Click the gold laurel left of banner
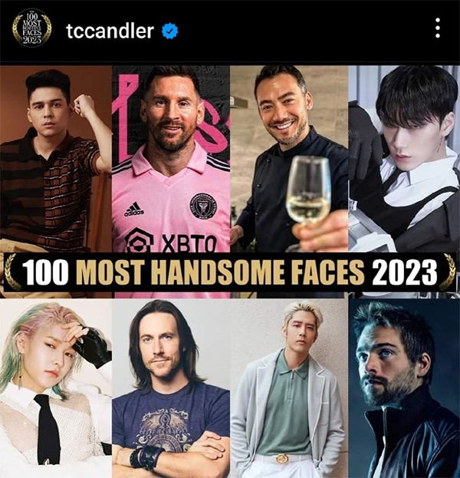Screen dimensions: 460x478 [x=12, y=272]
